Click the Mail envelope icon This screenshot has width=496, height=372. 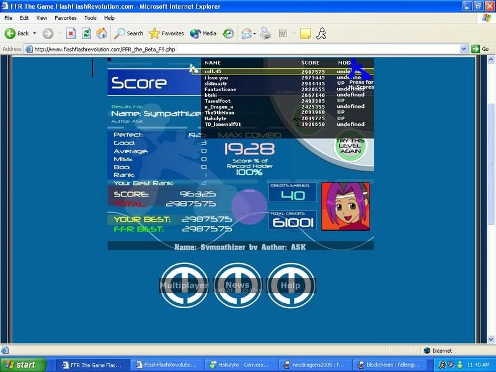pyautogui.click(x=246, y=33)
